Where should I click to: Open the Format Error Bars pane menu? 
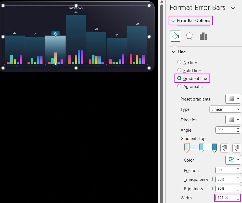(233, 8)
